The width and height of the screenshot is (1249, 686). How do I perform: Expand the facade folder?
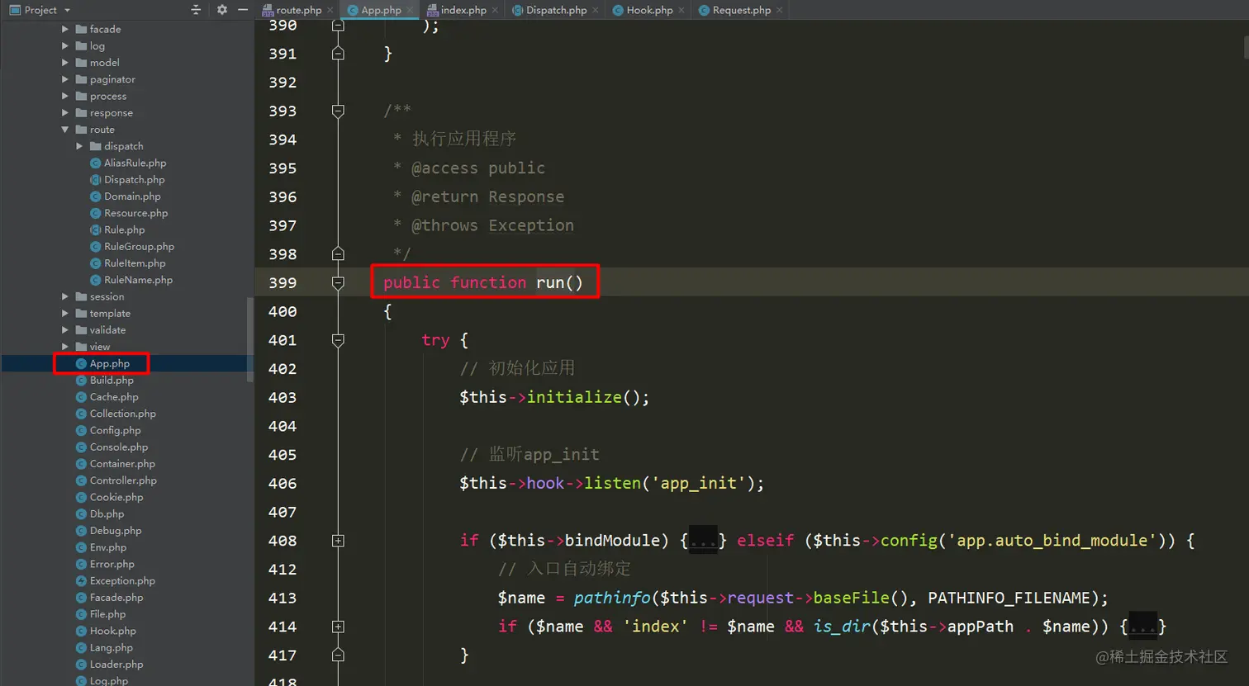click(x=65, y=29)
